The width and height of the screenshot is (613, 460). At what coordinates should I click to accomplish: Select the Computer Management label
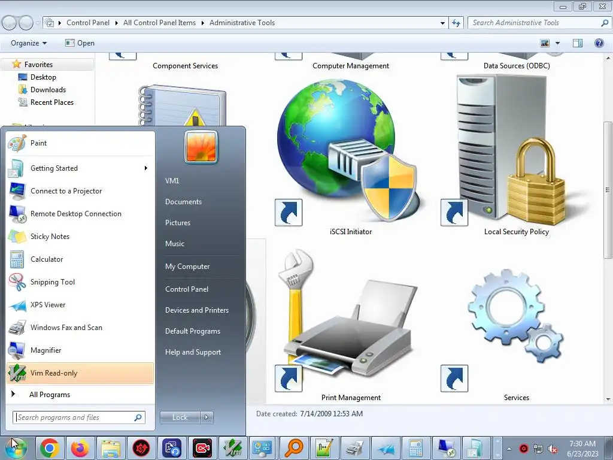click(351, 66)
